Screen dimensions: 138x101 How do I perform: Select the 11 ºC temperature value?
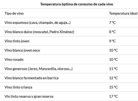[x=113, y=69]
